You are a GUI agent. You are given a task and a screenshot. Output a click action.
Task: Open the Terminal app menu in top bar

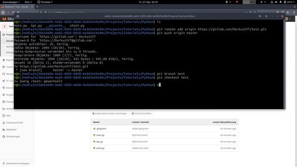45,2
